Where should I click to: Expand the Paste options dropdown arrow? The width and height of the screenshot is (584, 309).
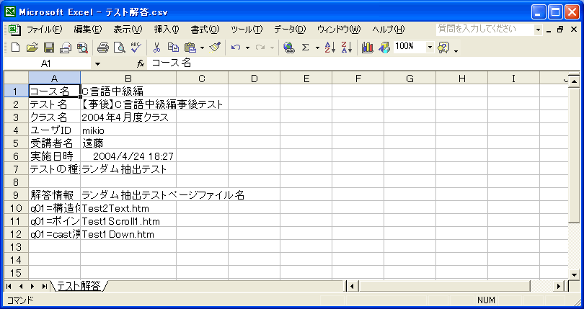pyautogui.click(x=203, y=48)
